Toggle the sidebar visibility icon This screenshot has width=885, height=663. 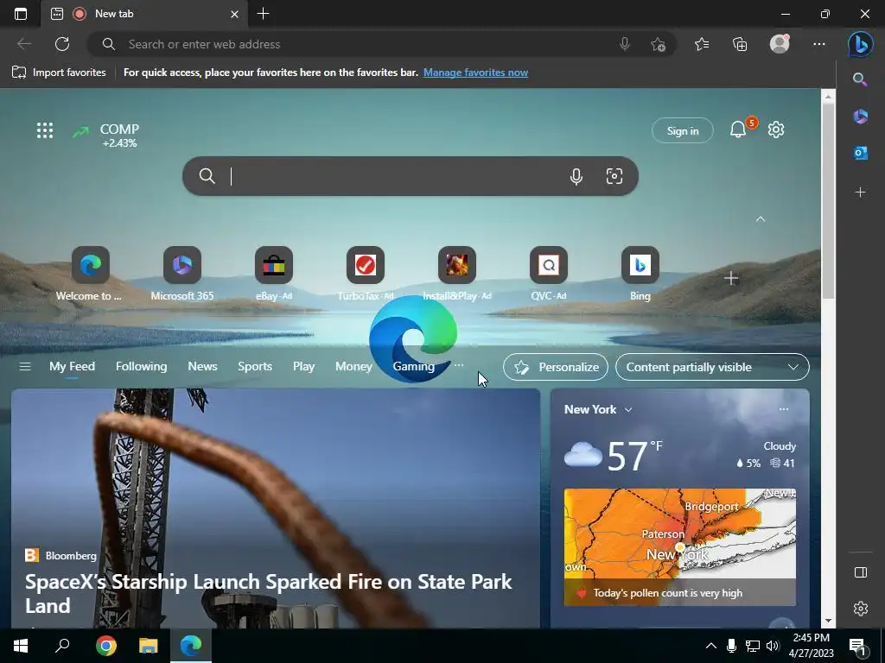coord(860,573)
